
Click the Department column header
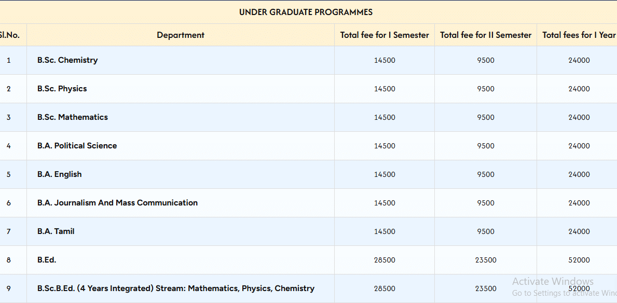pyautogui.click(x=181, y=35)
